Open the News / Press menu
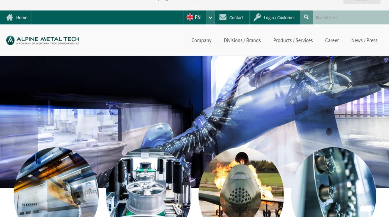389x217 pixels. [x=364, y=40]
